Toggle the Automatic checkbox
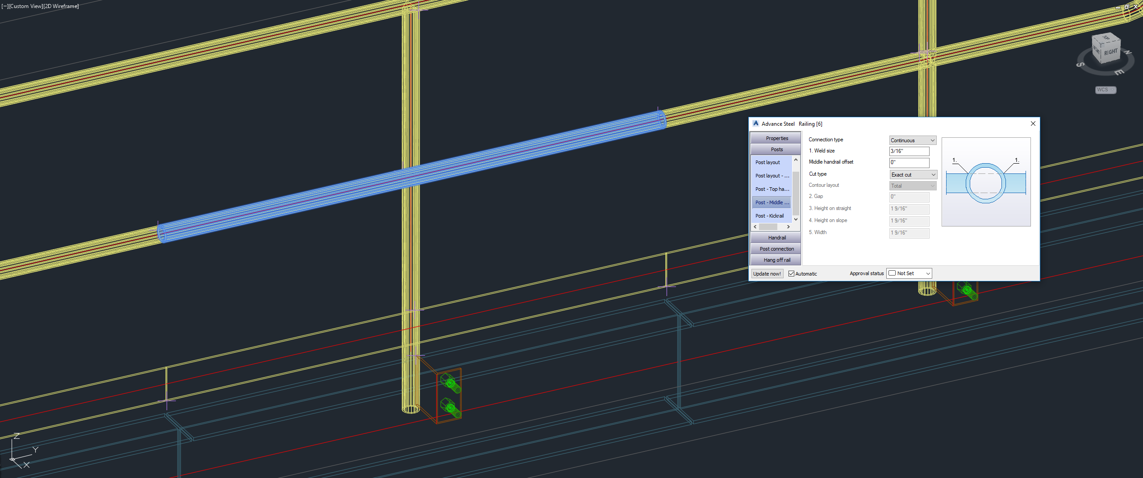 click(791, 274)
